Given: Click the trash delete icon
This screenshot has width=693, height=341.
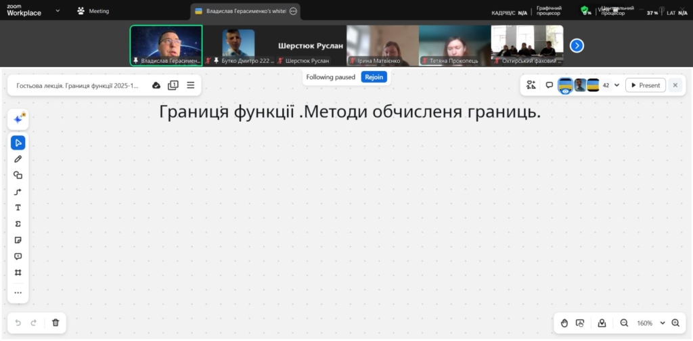Looking at the screenshot, I should point(55,323).
